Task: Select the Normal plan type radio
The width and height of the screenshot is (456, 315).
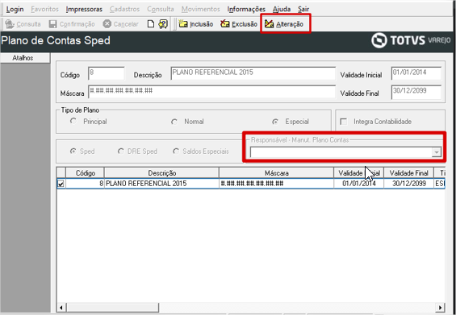Action: pos(174,122)
